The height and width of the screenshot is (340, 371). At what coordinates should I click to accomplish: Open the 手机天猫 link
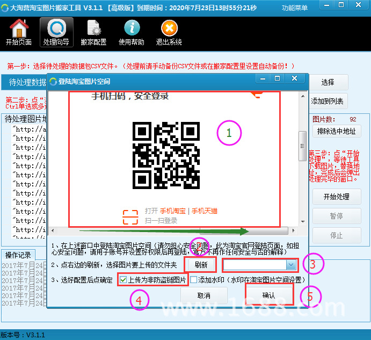tap(205, 211)
